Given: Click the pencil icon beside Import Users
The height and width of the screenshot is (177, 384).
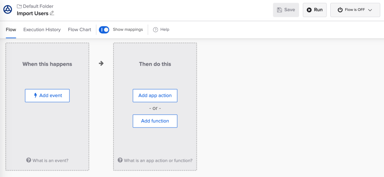Looking at the screenshot, I should tap(52, 13).
